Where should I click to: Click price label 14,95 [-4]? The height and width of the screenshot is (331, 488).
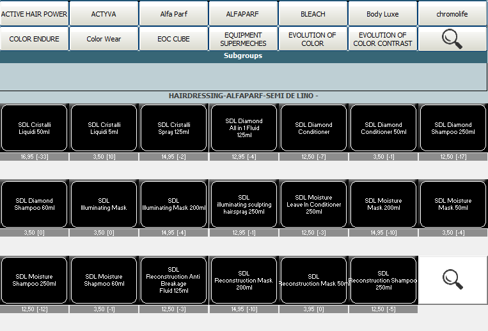[174, 233]
